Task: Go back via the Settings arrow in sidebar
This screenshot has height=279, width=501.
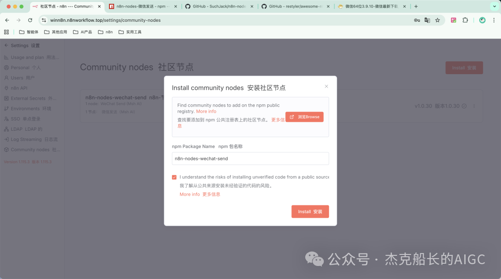Action: 6,45
